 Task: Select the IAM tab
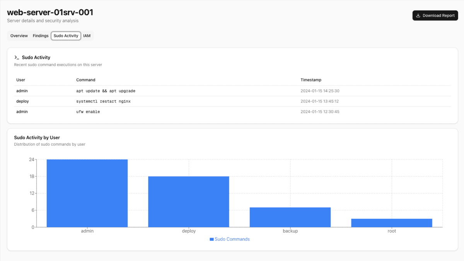pyautogui.click(x=87, y=36)
